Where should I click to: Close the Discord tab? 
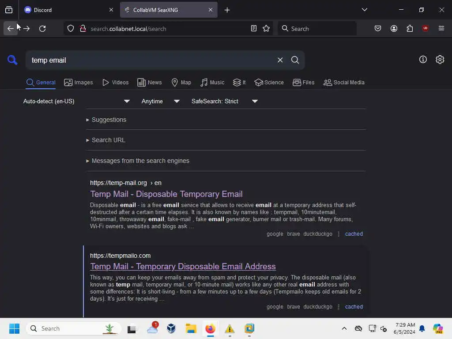pyautogui.click(x=111, y=10)
